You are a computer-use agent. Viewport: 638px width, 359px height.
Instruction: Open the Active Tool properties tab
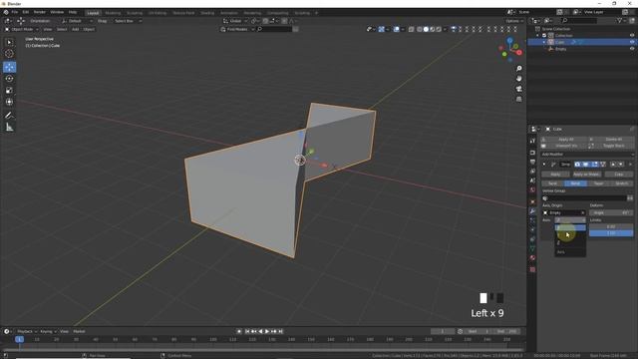532,141
